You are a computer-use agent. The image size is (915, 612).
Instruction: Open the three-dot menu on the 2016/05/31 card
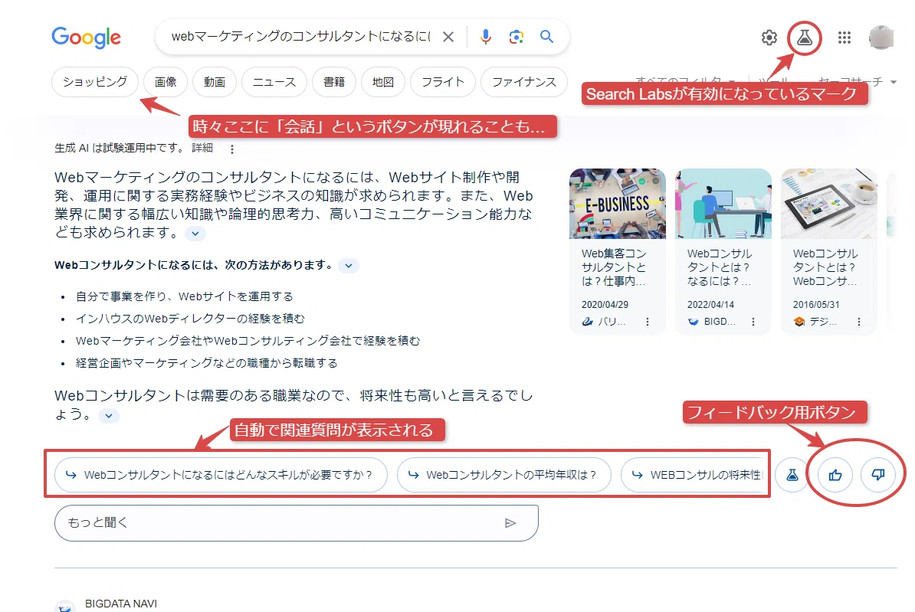click(859, 322)
